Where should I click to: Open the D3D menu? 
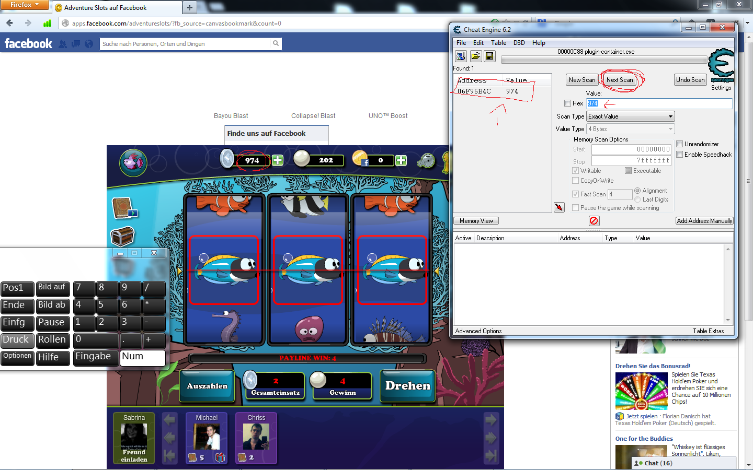(x=519, y=43)
